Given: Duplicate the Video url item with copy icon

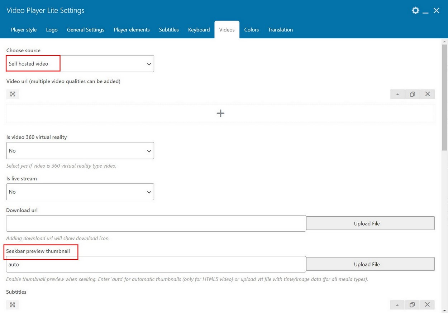Looking at the screenshot, I should 413,94.
